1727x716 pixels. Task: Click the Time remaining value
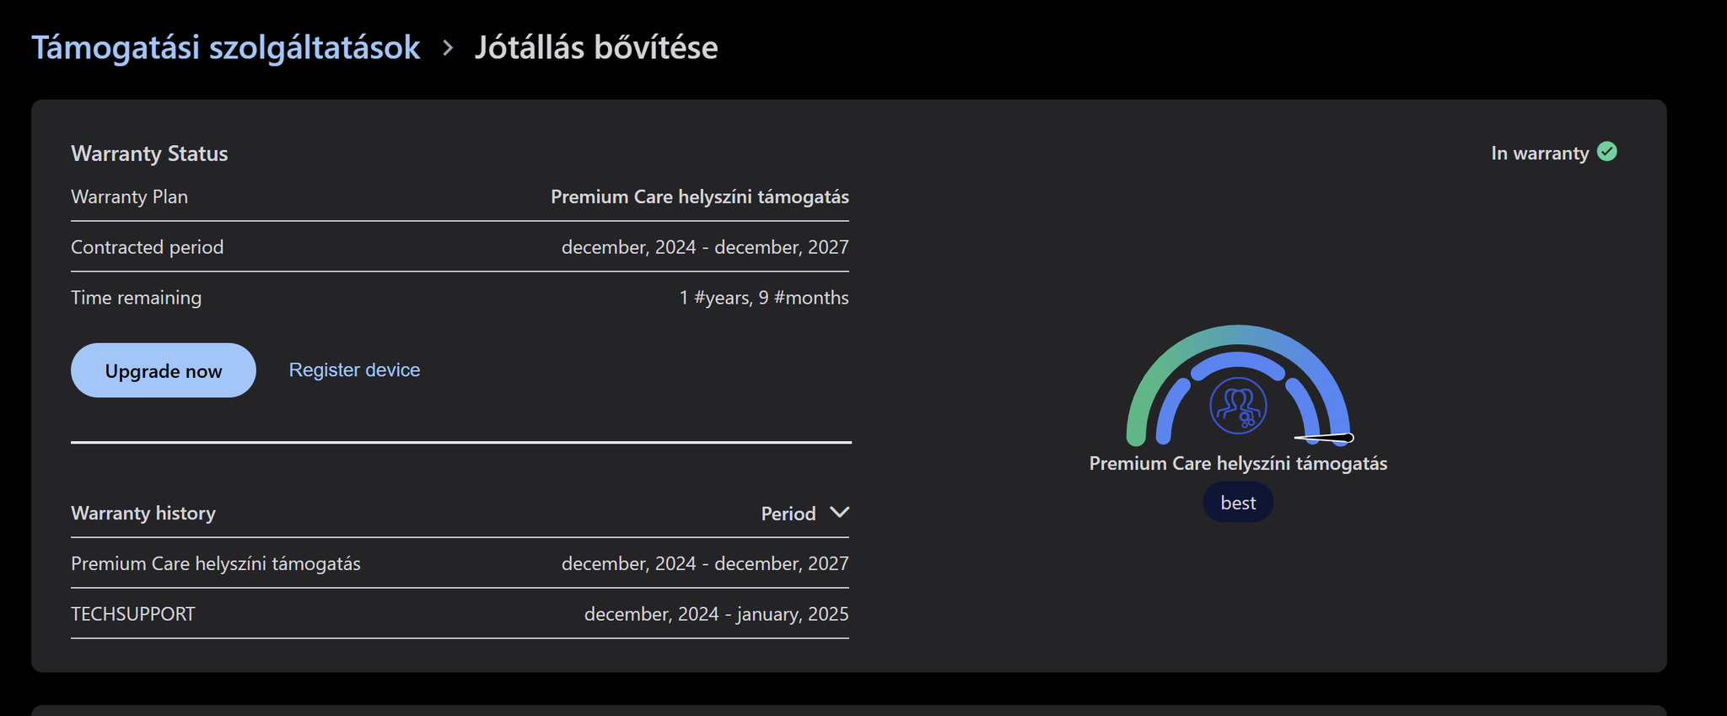(764, 298)
